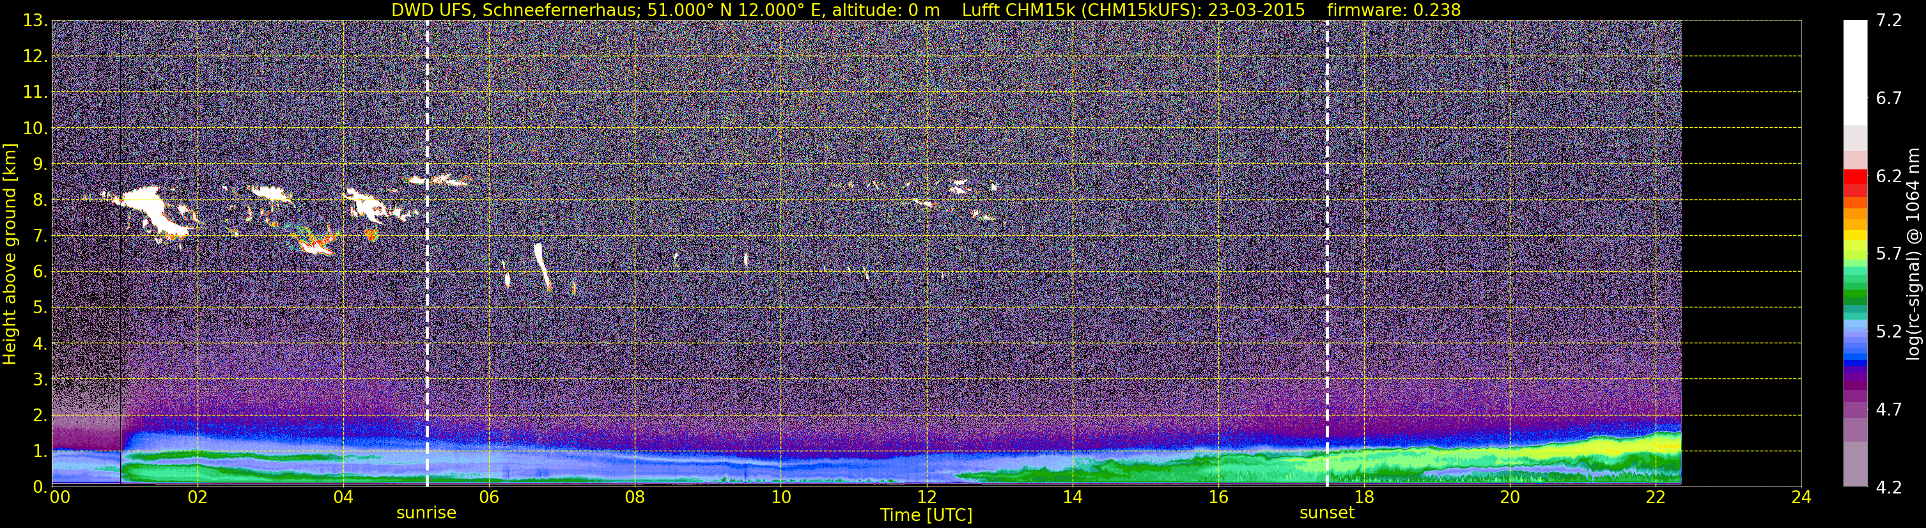Click the colorbar tick value "6.2"
1926x528 pixels.
[1889, 176]
